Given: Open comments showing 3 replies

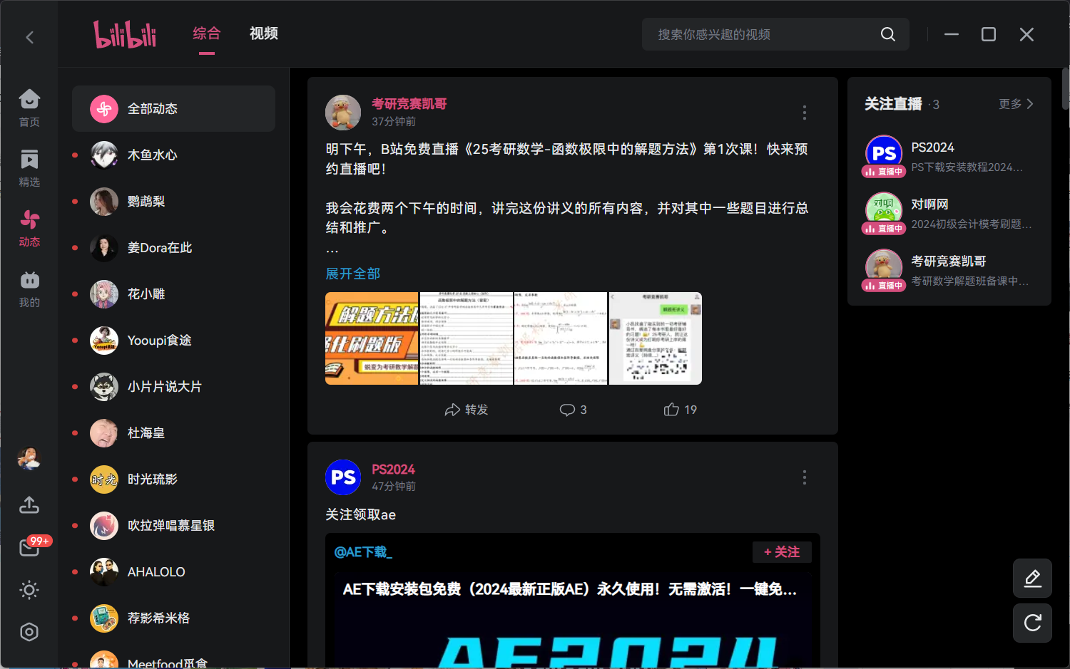Looking at the screenshot, I should click(x=573, y=410).
